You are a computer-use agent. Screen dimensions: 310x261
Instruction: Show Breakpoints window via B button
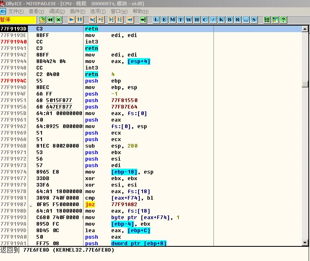tap(230, 20)
